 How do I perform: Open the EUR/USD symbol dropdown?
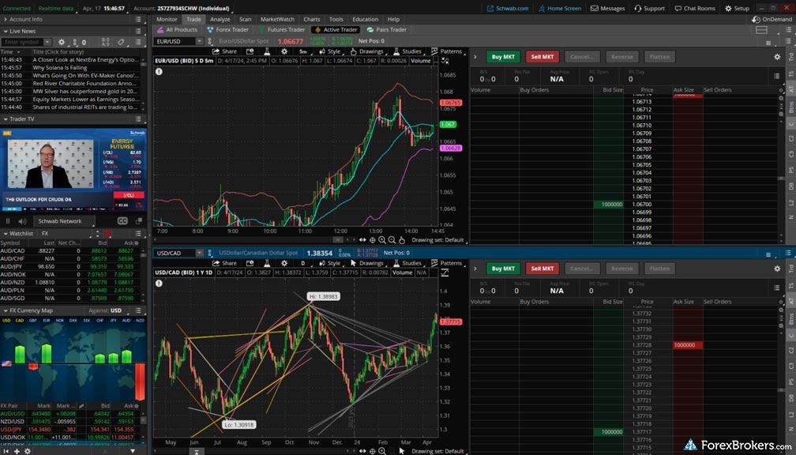199,41
